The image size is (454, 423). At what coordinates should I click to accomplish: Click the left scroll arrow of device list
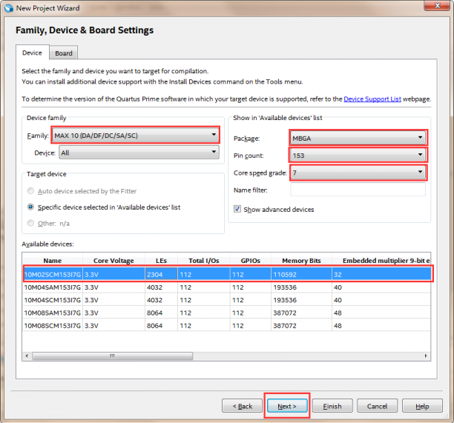tap(27, 356)
